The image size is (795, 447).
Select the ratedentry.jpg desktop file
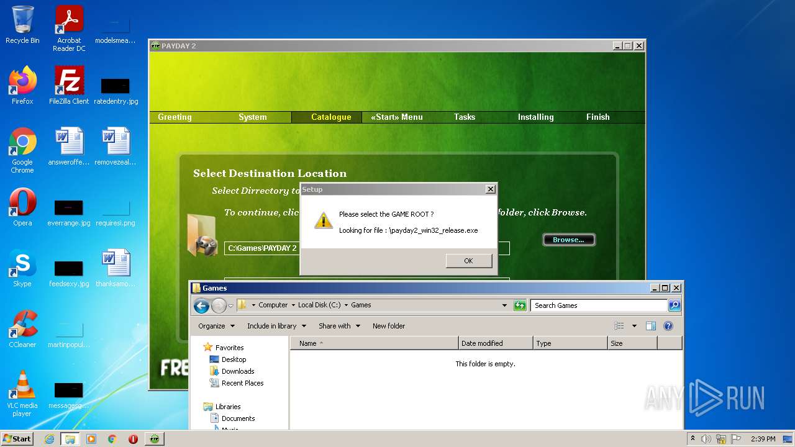(x=116, y=90)
